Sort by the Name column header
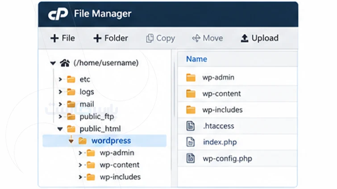 196,59
